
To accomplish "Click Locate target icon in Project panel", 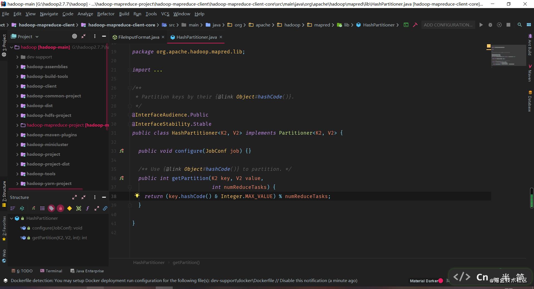I will pos(75,36).
